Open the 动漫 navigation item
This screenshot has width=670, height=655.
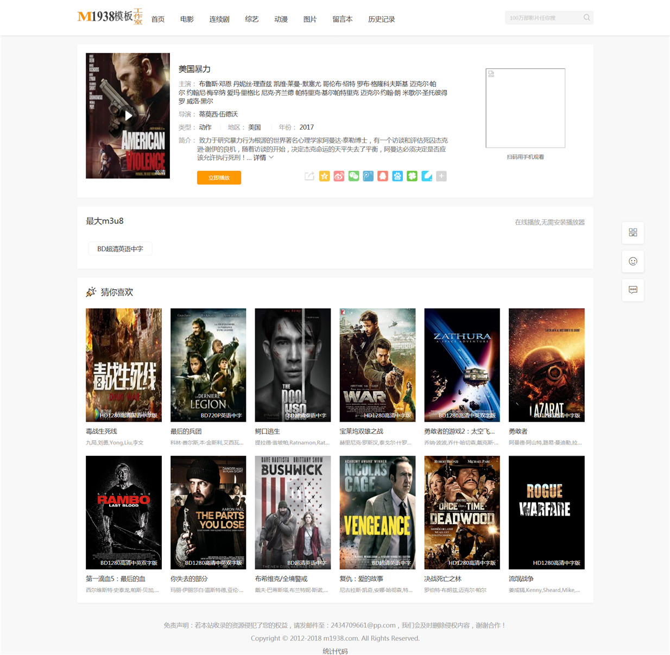pyautogui.click(x=281, y=19)
